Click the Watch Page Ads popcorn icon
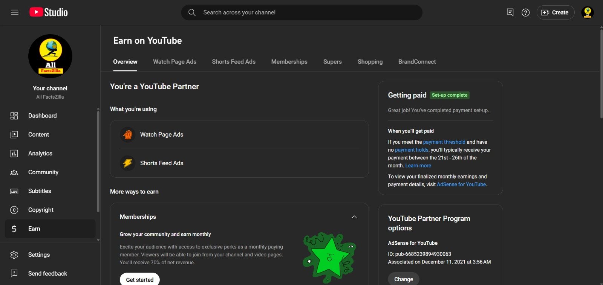Viewport: 603px width, 285px height. (128, 134)
